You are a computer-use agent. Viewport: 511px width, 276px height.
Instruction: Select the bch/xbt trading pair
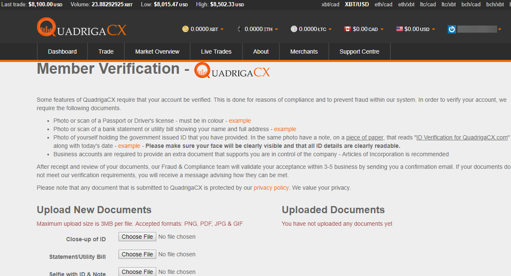tap(495, 4)
